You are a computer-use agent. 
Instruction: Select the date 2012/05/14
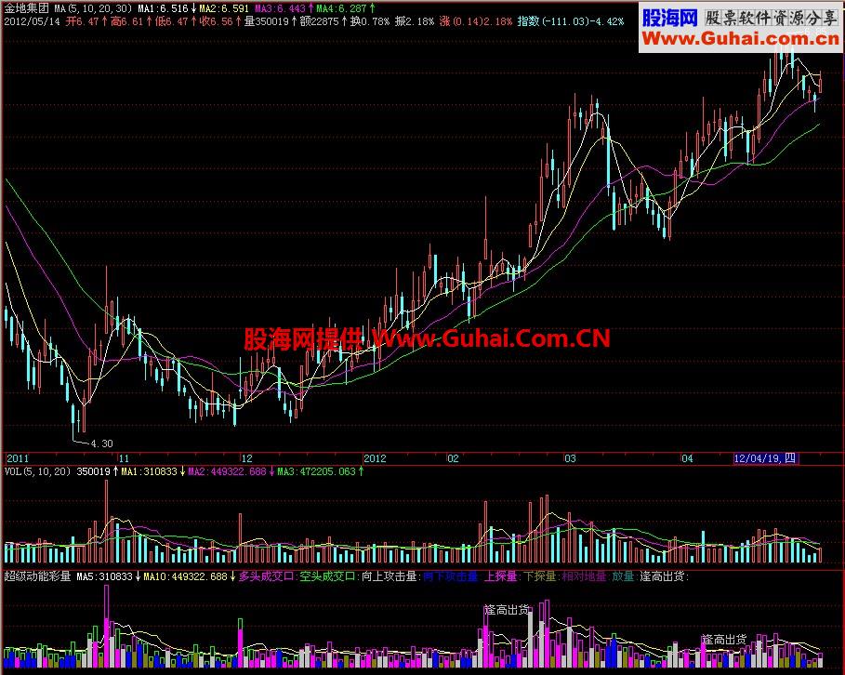point(32,21)
